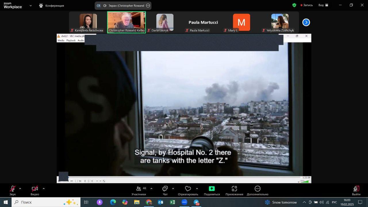The image size is (368, 207).
Task: Click the CR presenter avatar badge
Action: [x=99, y=5]
